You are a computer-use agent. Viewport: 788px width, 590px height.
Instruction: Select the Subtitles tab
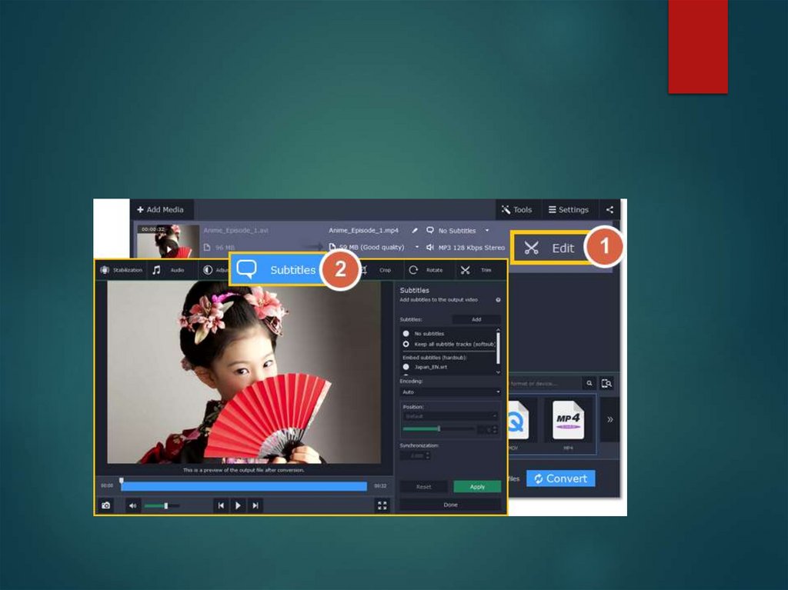(x=278, y=270)
